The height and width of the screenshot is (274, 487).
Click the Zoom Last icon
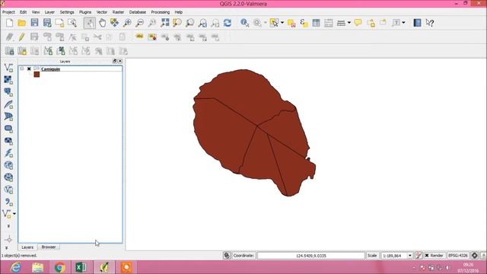point(202,23)
